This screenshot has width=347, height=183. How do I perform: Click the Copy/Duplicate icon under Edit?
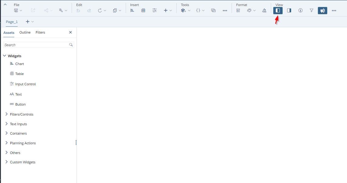(x=115, y=10)
